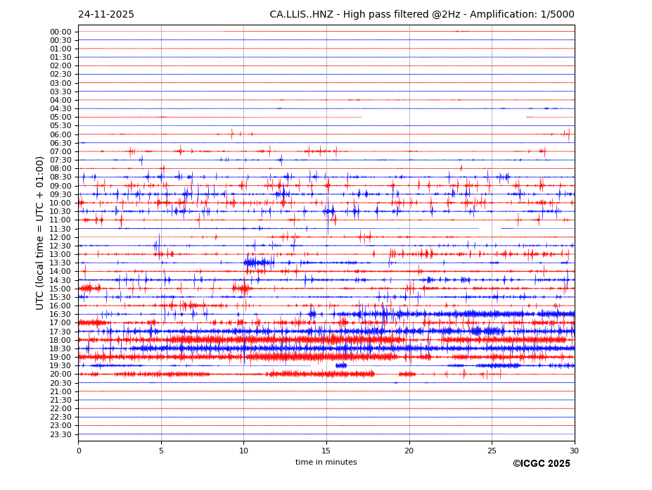Screen dimensions: 652x490
Task: Click the 30 tick on the minutes axis
Action: tap(574, 451)
